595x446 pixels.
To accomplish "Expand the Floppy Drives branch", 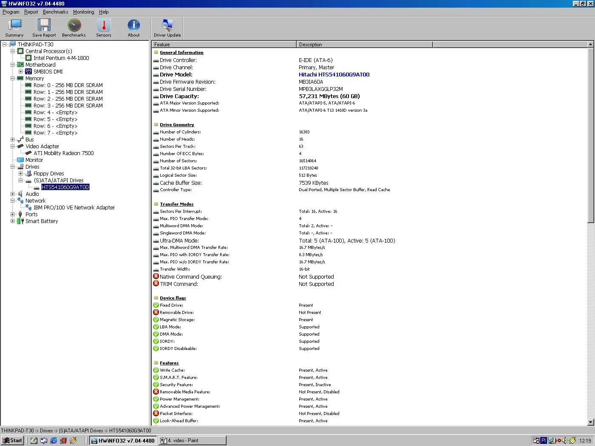I will coord(20,173).
